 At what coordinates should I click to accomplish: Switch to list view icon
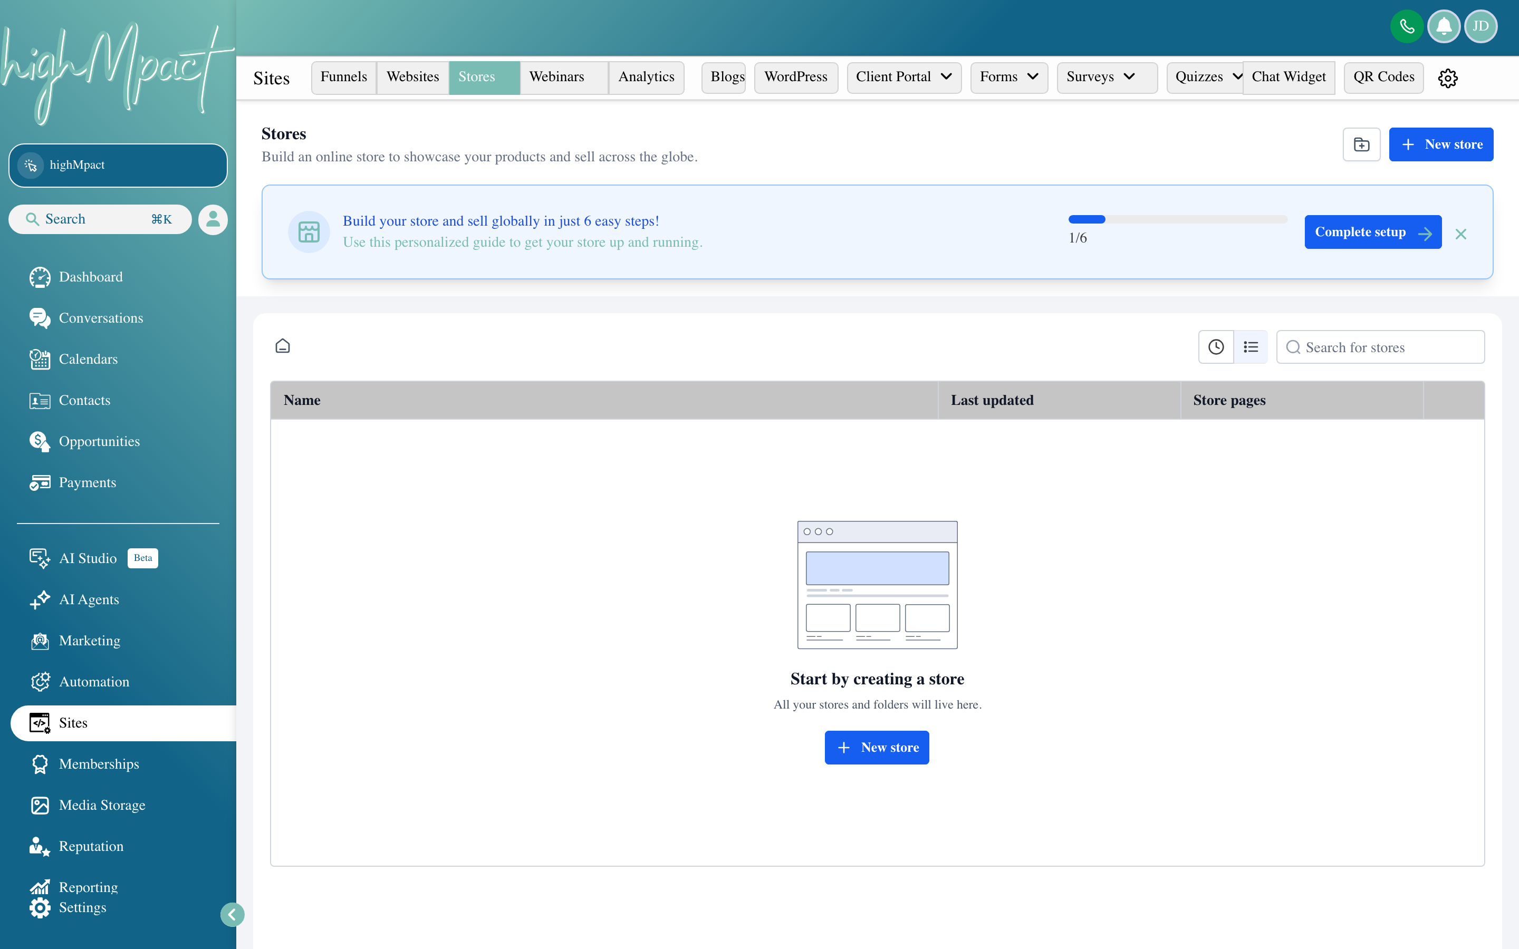[x=1251, y=347]
